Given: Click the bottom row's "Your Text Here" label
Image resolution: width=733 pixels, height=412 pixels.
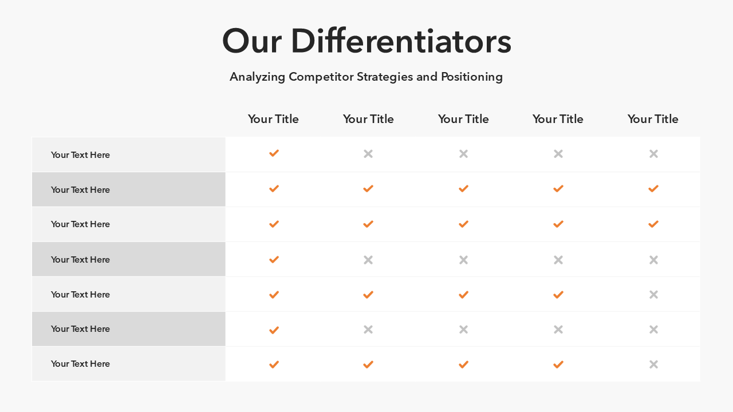Looking at the screenshot, I should pos(80,364).
